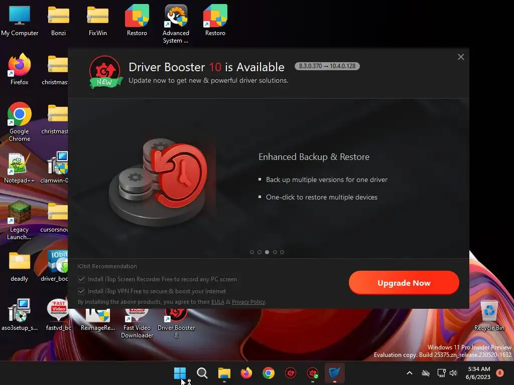Open the active blue shield taskbar app

(335, 373)
